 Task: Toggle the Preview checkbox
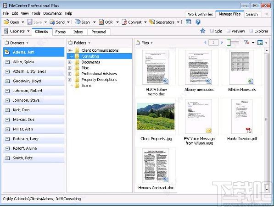pyautogui.click(x=228, y=31)
